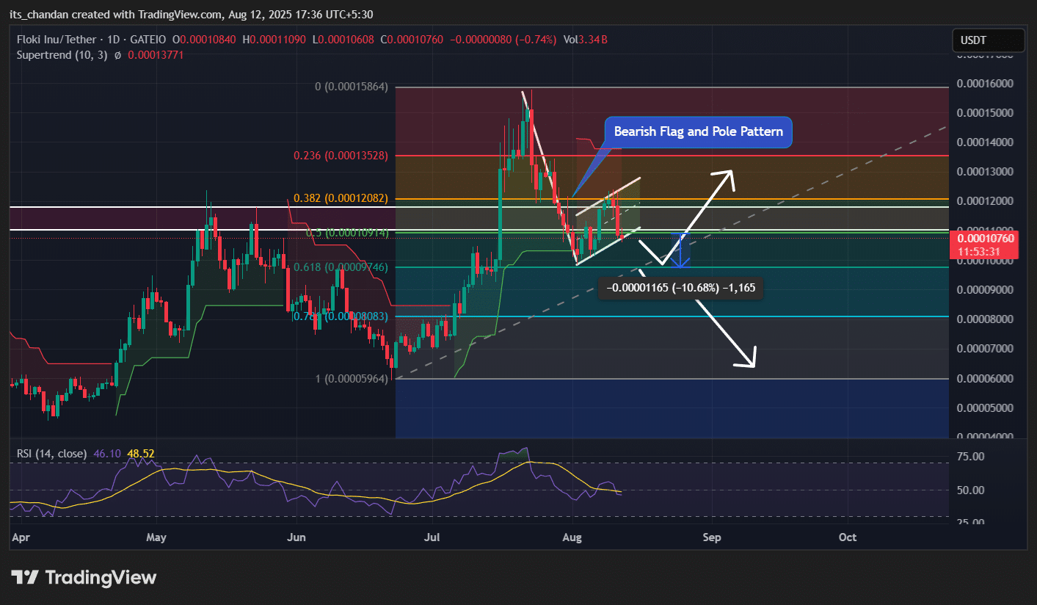1037x605 pixels.
Task: Click the blue price range measurement arrow
Action: (681, 251)
